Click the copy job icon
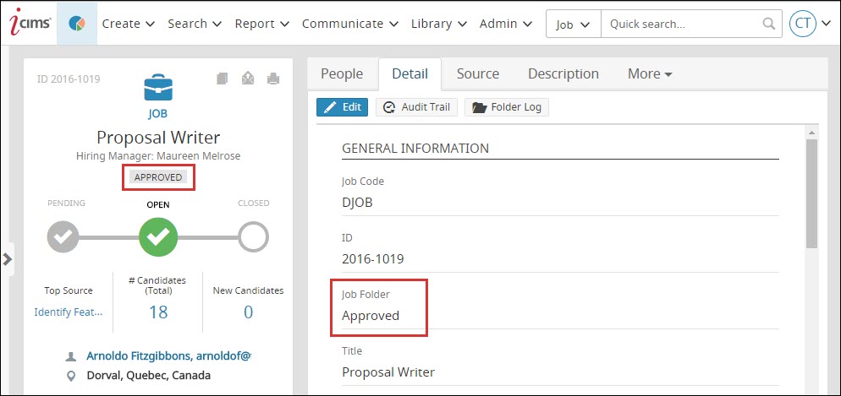This screenshot has width=841, height=396. click(x=222, y=79)
